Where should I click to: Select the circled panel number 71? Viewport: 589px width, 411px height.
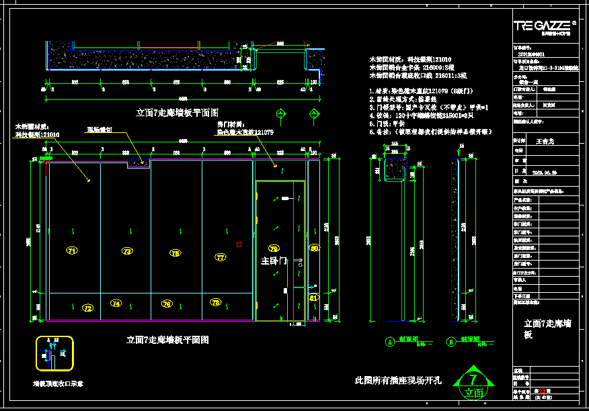pyautogui.click(x=72, y=250)
